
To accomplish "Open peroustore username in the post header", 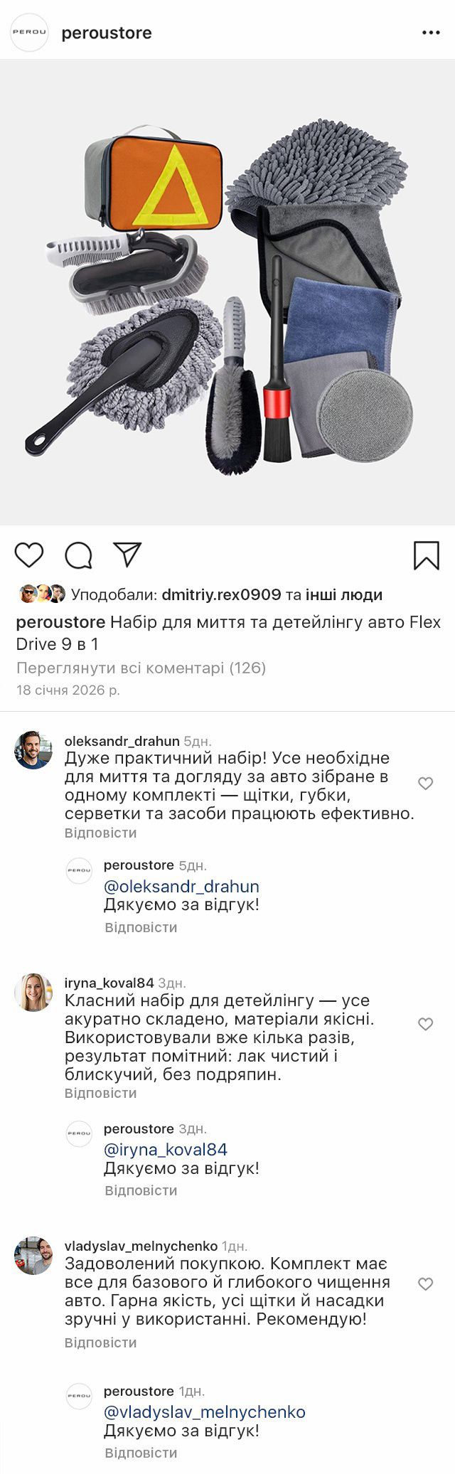I will click(107, 33).
